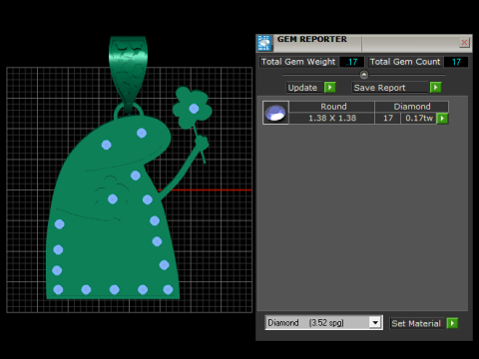Viewport: 479px width, 359px height.
Task: Click green arrow next to Set Material
Action: (452, 323)
